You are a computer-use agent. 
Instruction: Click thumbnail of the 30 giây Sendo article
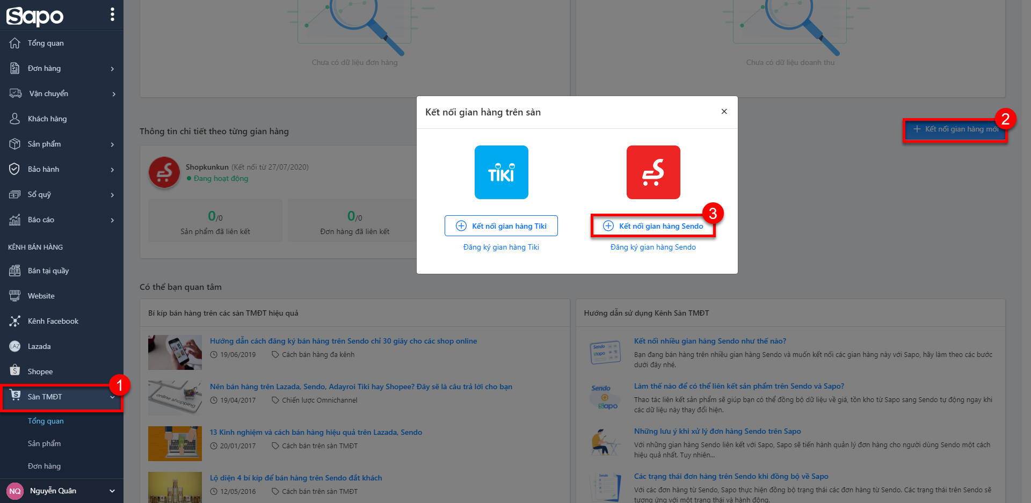coord(175,352)
